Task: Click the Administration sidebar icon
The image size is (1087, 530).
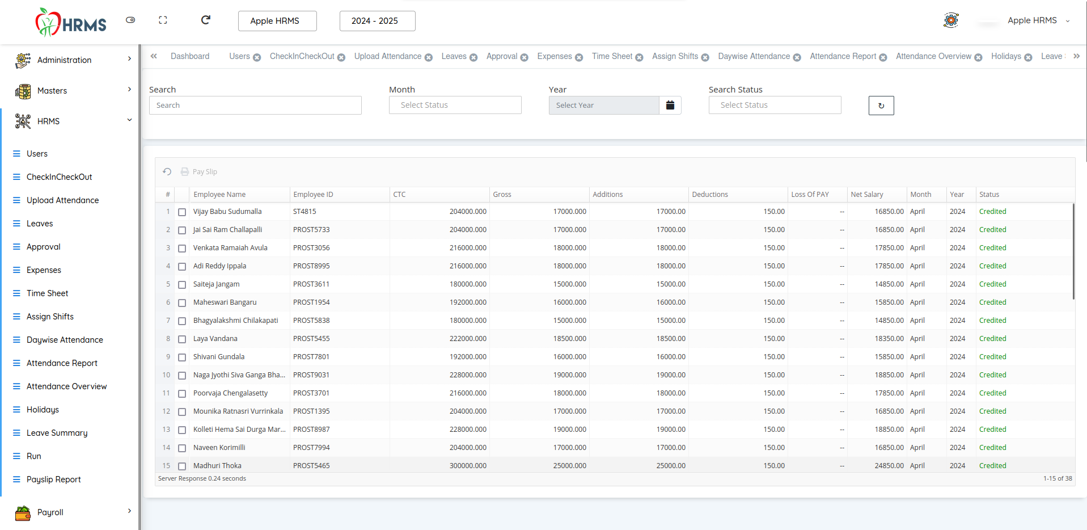Action: (x=23, y=60)
